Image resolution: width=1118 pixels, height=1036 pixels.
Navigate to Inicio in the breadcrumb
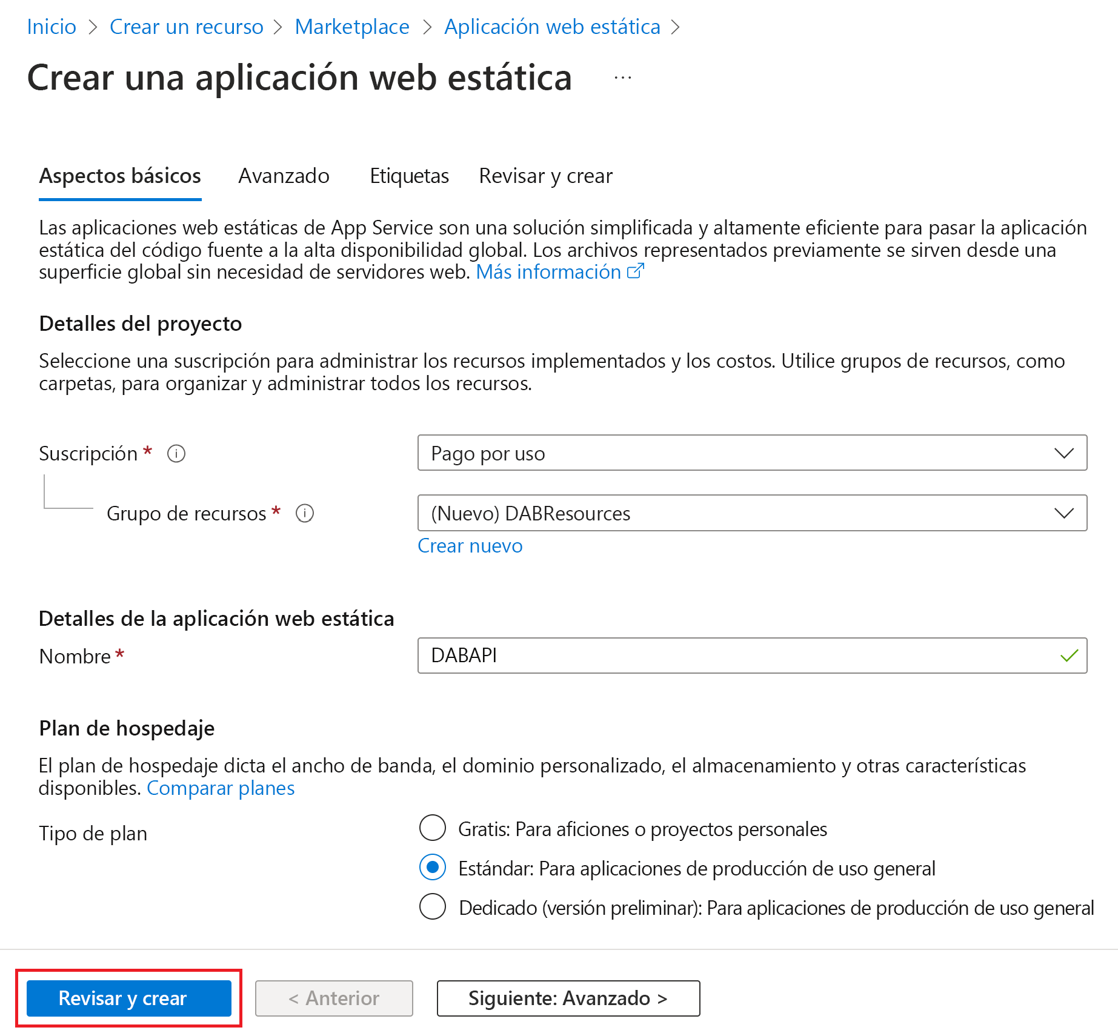(52, 27)
